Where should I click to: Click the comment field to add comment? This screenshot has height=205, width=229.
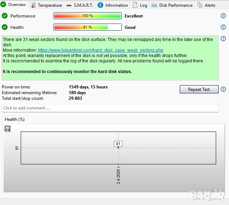(110, 108)
